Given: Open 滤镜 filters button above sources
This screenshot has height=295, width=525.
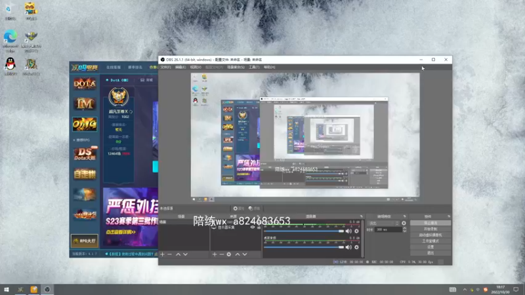Looking at the screenshot, I should tap(255, 208).
